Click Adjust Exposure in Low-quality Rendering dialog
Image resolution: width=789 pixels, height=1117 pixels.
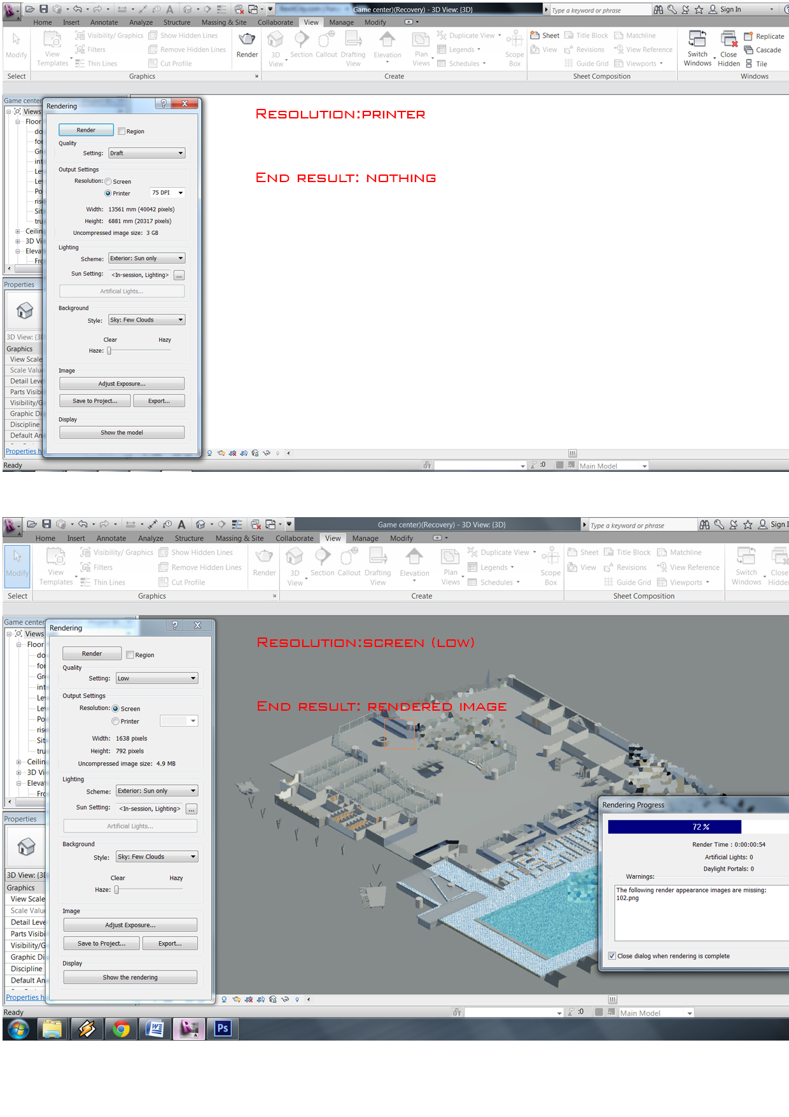click(130, 925)
